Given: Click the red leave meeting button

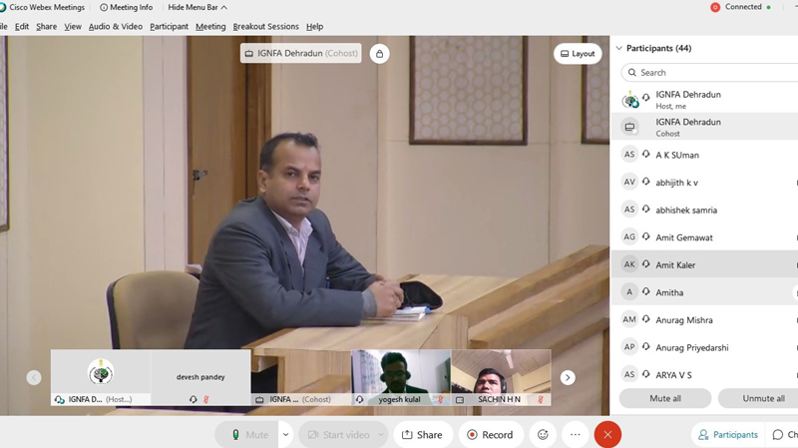Looking at the screenshot, I should [x=607, y=435].
